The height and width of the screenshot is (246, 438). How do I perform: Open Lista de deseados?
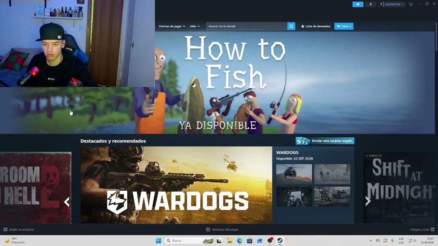tap(315, 26)
